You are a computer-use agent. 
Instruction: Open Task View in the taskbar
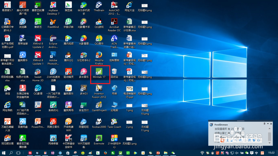[x=18, y=153]
